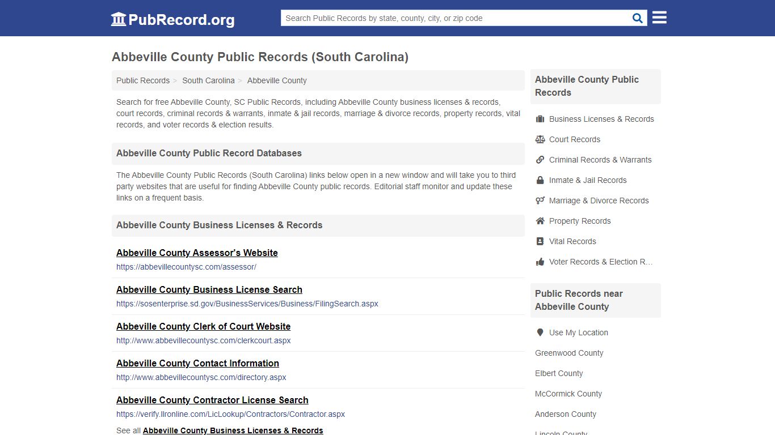
Task: Open PubRecord.org home link text
Action: (x=182, y=20)
